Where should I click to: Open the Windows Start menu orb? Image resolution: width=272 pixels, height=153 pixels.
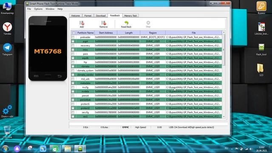pos(5,149)
